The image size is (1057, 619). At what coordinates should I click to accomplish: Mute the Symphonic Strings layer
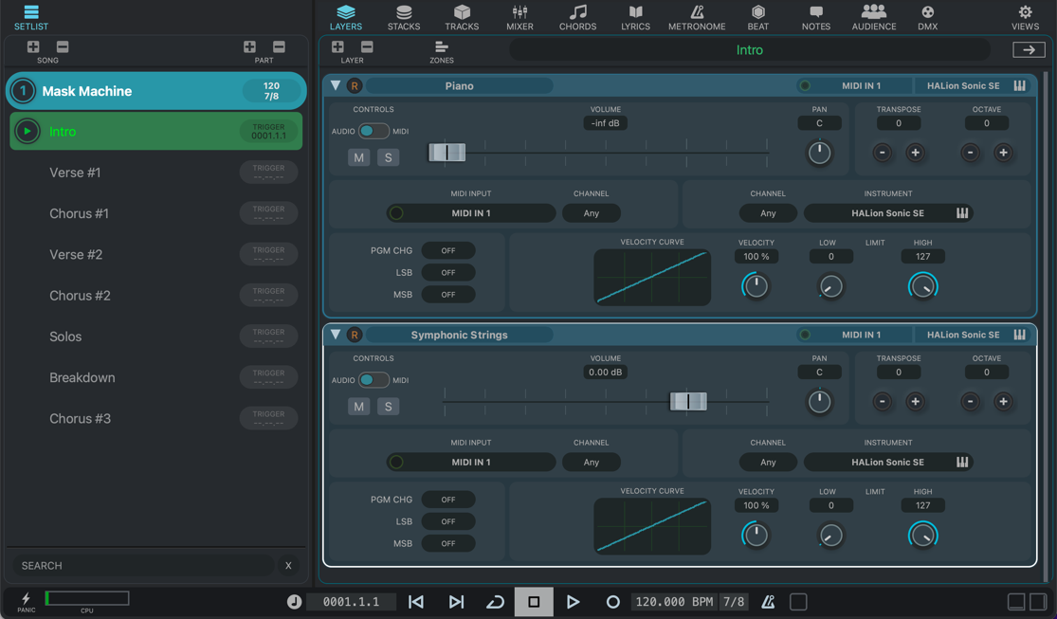pos(358,407)
